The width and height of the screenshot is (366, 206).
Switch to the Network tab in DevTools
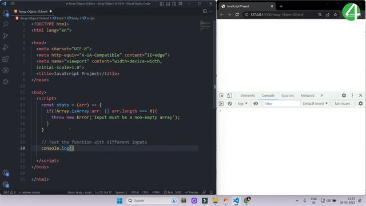[x=307, y=96]
